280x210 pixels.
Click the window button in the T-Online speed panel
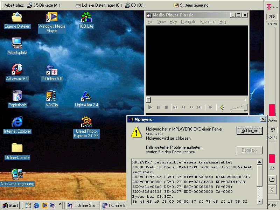(x=272, y=180)
